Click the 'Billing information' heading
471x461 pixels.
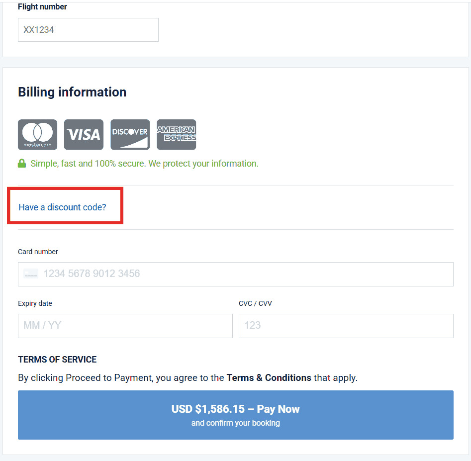[x=72, y=92]
